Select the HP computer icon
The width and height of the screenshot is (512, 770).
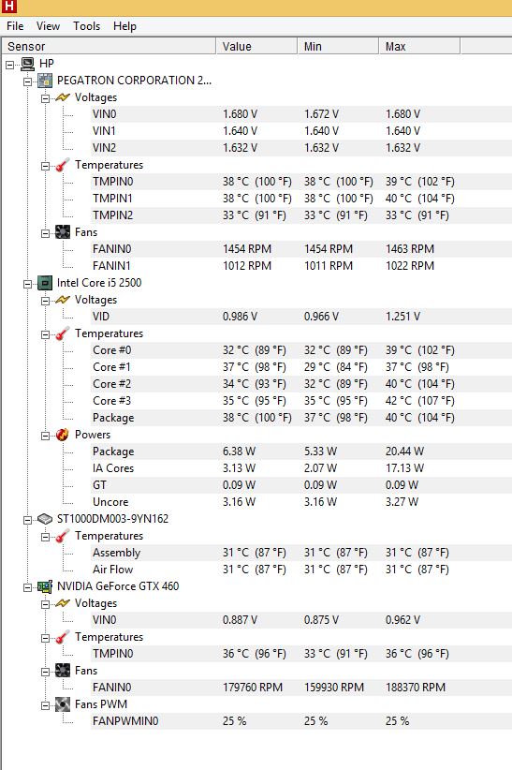pos(27,64)
